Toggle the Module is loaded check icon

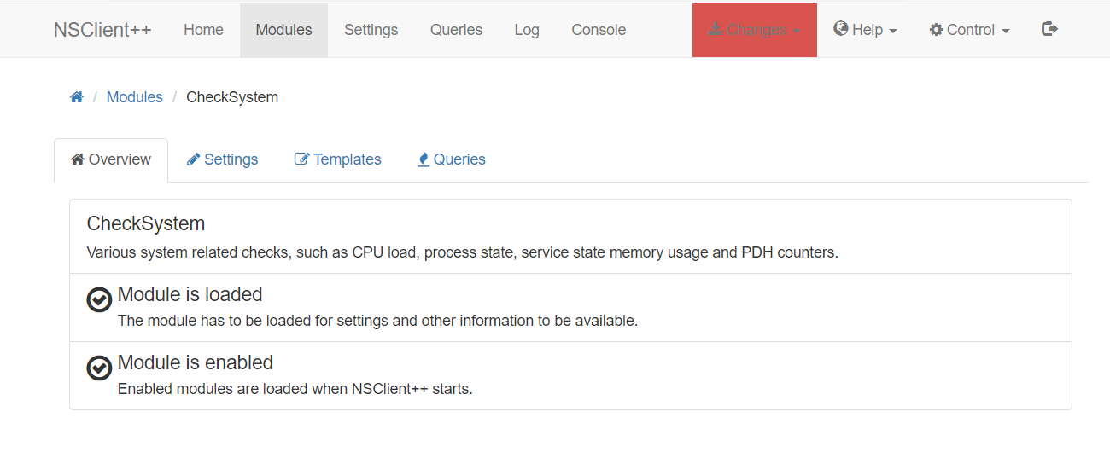[100, 299]
